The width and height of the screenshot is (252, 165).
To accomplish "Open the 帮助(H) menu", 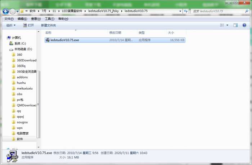I will 63,19.
